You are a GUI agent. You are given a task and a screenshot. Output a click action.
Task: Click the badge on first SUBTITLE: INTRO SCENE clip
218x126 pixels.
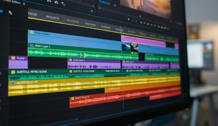[13, 72]
